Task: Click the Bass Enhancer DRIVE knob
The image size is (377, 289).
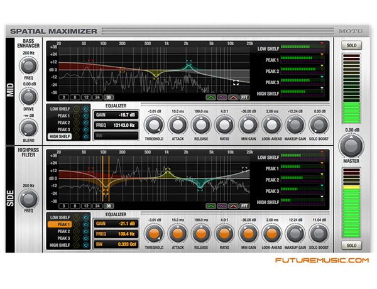Action: click(x=29, y=97)
